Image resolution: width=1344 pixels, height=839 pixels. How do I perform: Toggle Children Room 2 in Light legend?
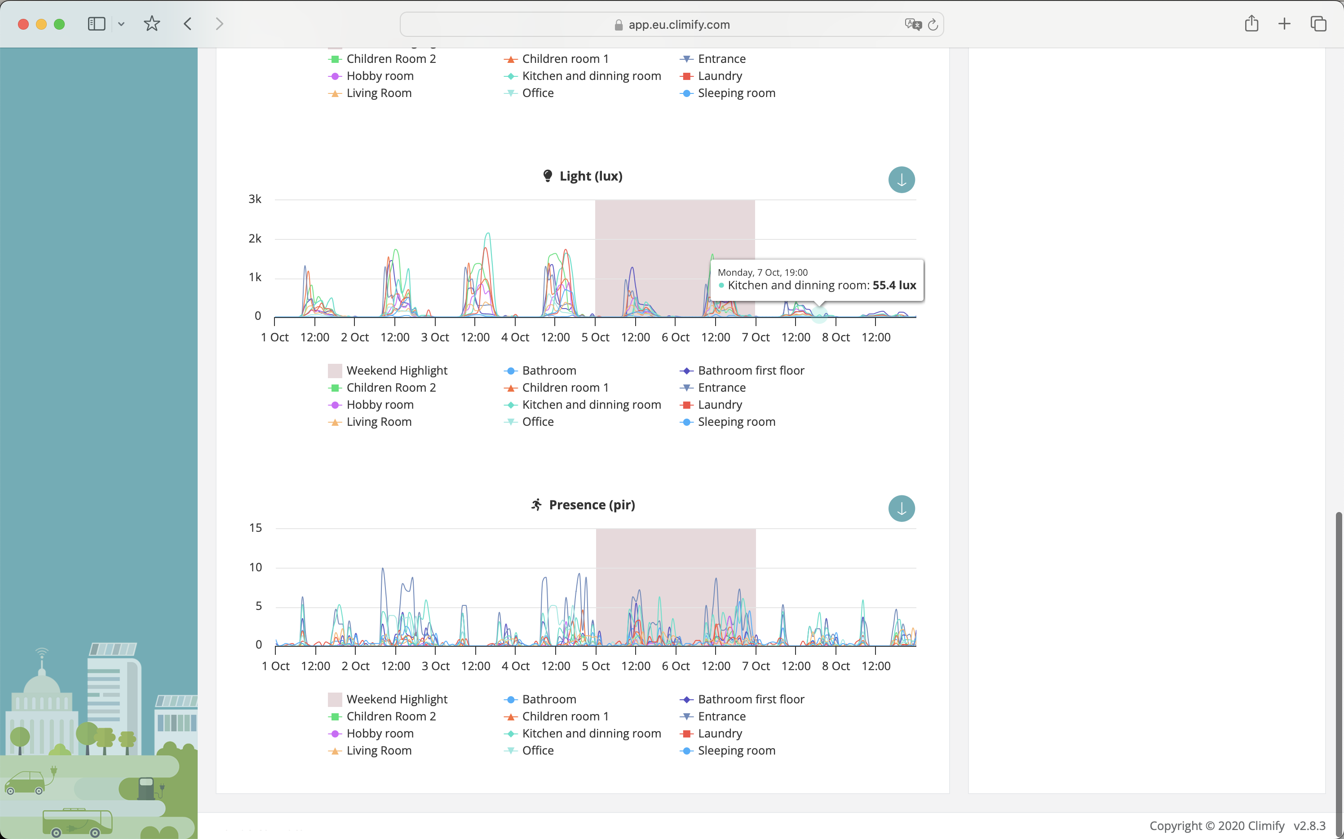pos(382,388)
